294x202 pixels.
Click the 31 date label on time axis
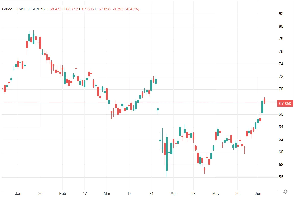151,194
